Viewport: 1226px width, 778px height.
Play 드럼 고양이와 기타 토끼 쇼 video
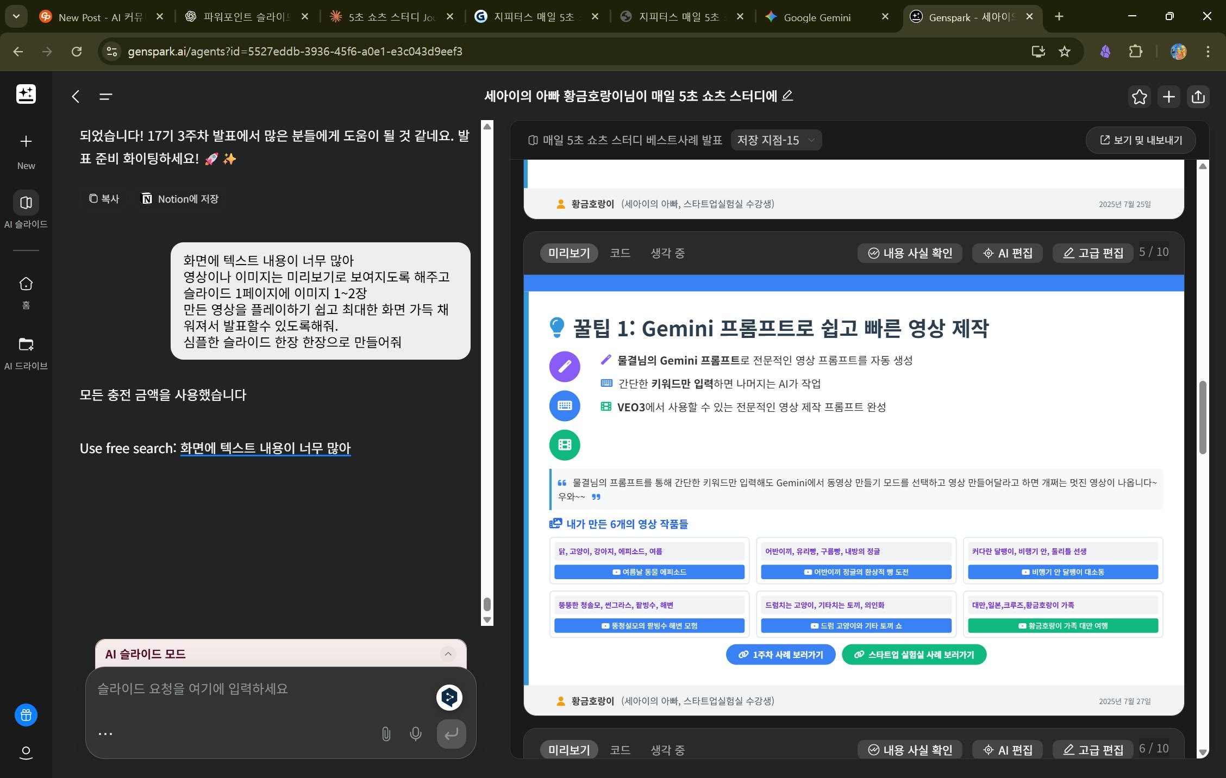856,626
